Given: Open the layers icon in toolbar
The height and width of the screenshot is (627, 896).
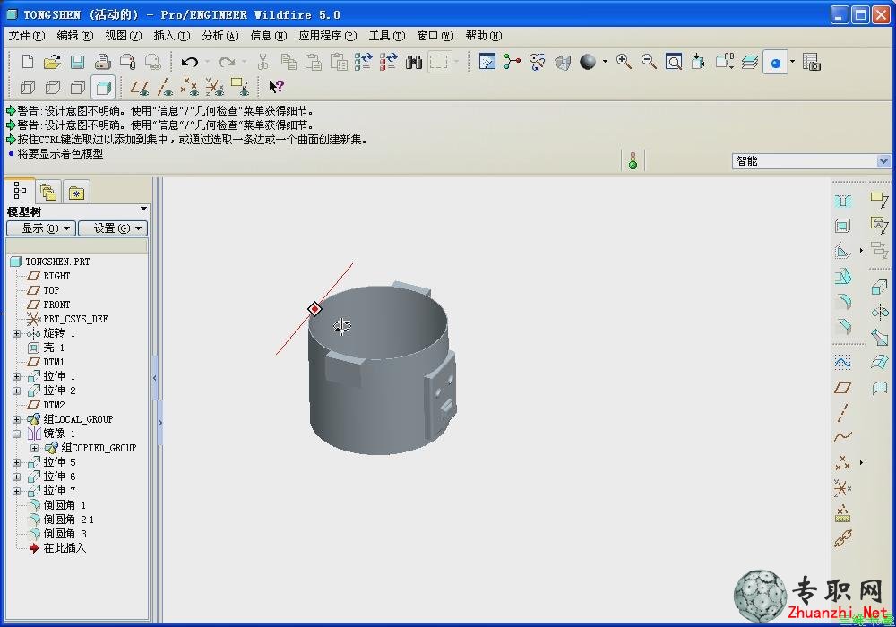Looking at the screenshot, I should 750,62.
